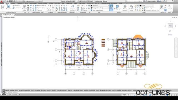Click the black layer color swatch beside Текст
Image resolution: width=178 pixels, height=100 pixels.
coord(141,6)
